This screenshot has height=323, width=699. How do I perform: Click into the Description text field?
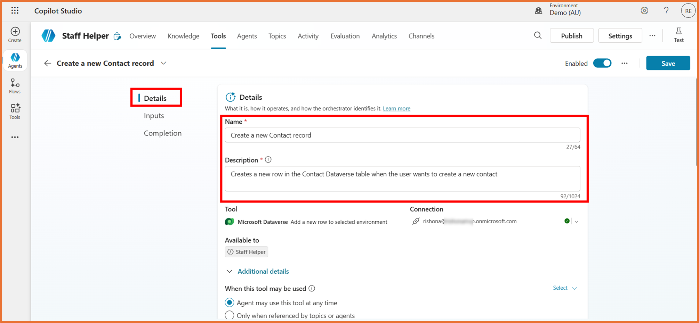click(x=402, y=179)
